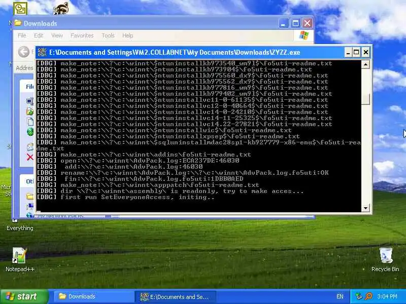Close the Downloads window

[308, 23]
